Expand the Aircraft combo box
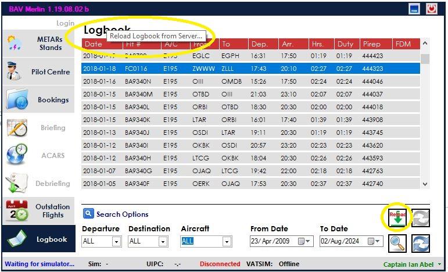Image resolution: width=448 pixels, height=272 pixels. coord(227,242)
